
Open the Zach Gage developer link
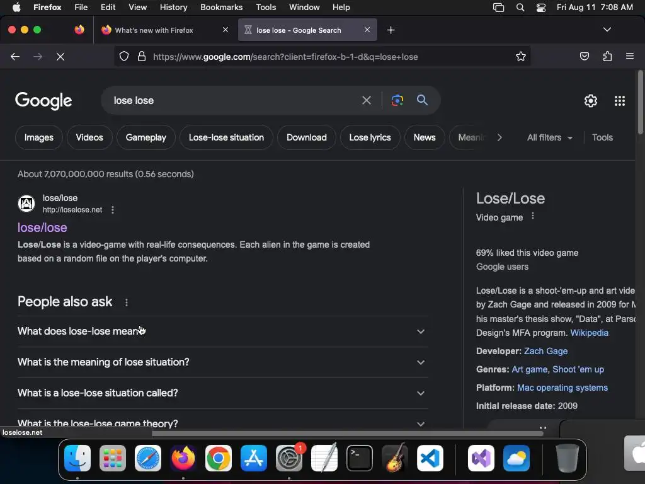click(545, 351)
